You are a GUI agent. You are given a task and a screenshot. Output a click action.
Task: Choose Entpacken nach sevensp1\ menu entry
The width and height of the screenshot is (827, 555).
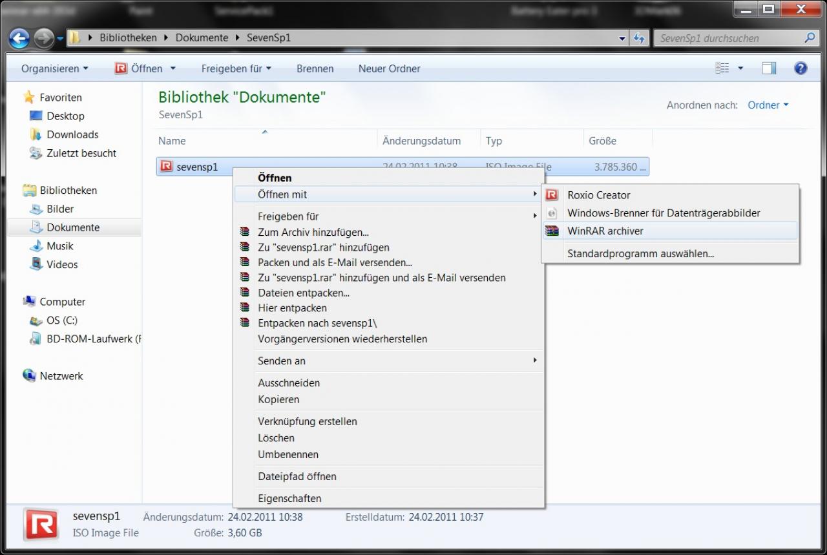pyautogui.click(x=389, y=323)
